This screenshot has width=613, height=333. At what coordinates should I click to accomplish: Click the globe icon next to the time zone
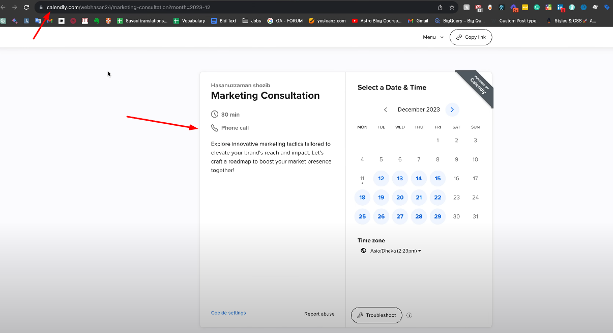tap(363, 251)
